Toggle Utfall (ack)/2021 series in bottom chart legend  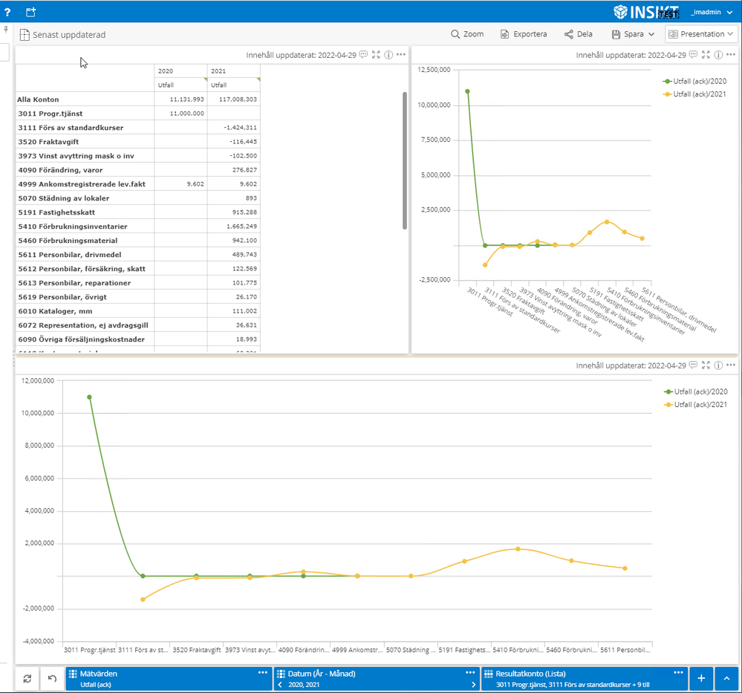coord(696,405)
